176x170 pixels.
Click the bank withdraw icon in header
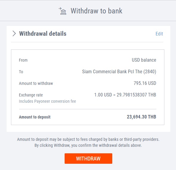63,11
